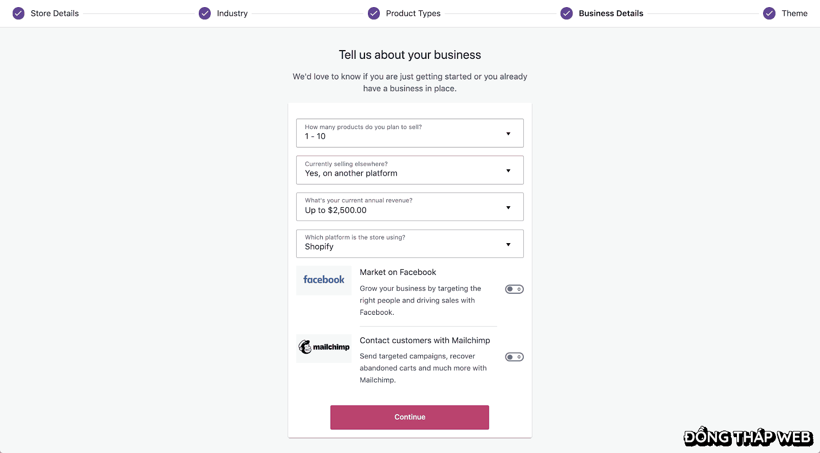The height and width of the screenshot is (453, 820).
Task: Expand the store platform dropdown showing Shopify
Action: (x=409, y=244)
